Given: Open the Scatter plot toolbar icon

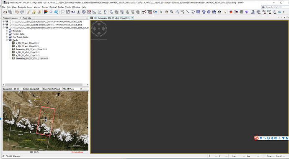Looking at the screenshot, I should pos(100,12).
